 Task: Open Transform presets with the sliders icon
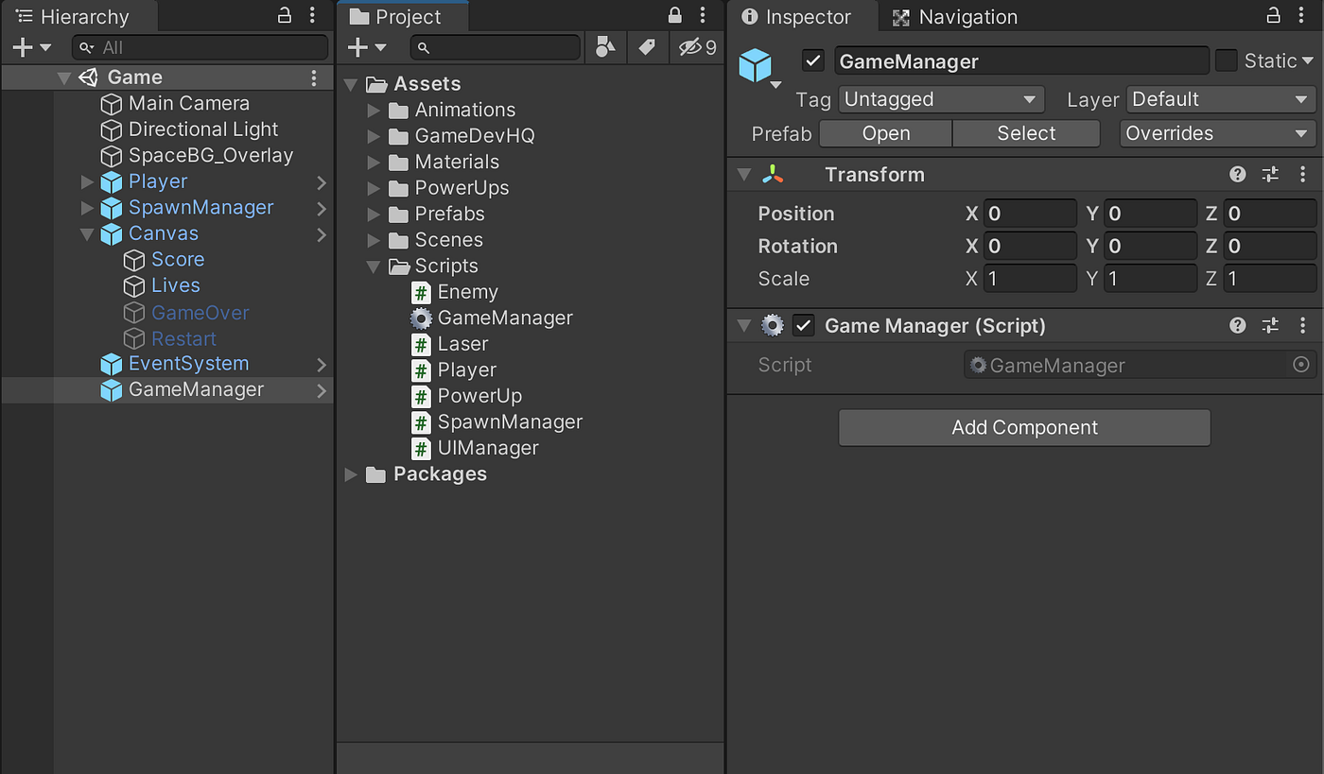click(1270, 174)
